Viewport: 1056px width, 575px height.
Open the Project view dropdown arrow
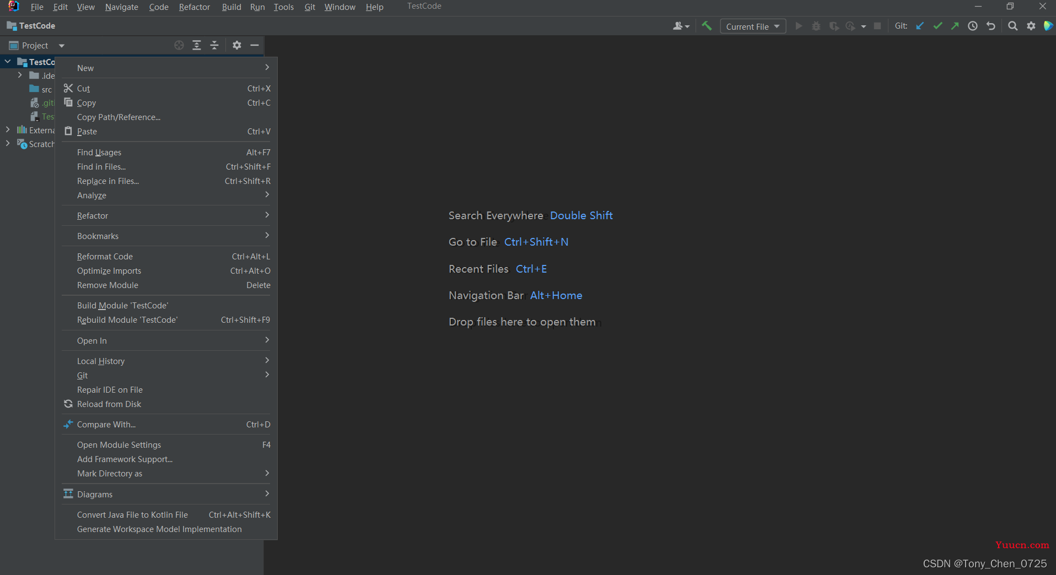pyautogui.click(x=62, y=46)
